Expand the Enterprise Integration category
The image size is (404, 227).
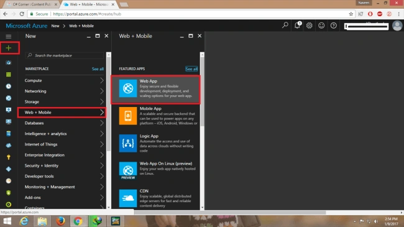[x=64, y=155]
